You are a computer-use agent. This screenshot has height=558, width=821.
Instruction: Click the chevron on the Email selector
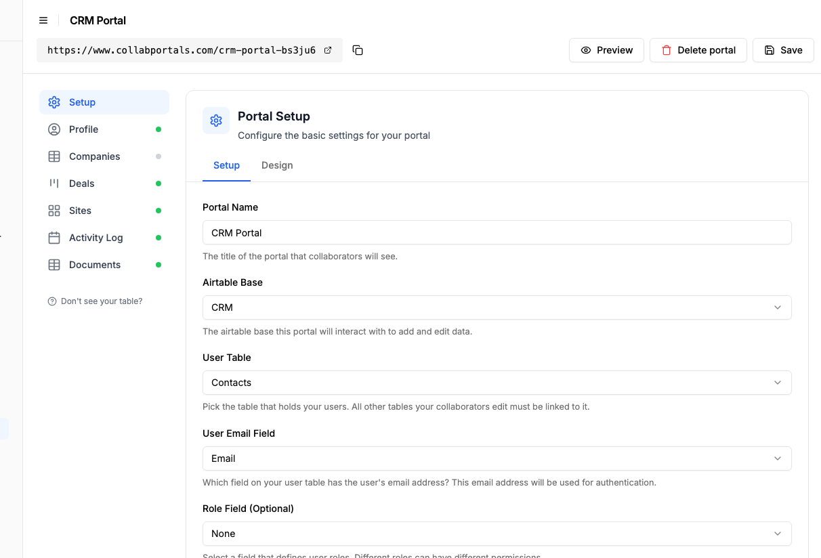(x=778, y=458)
